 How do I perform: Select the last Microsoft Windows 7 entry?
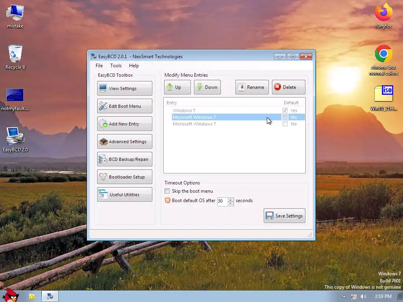[x=235, y=124]
